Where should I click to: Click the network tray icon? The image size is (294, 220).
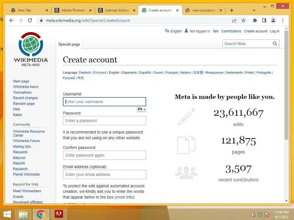pos(260,215)
